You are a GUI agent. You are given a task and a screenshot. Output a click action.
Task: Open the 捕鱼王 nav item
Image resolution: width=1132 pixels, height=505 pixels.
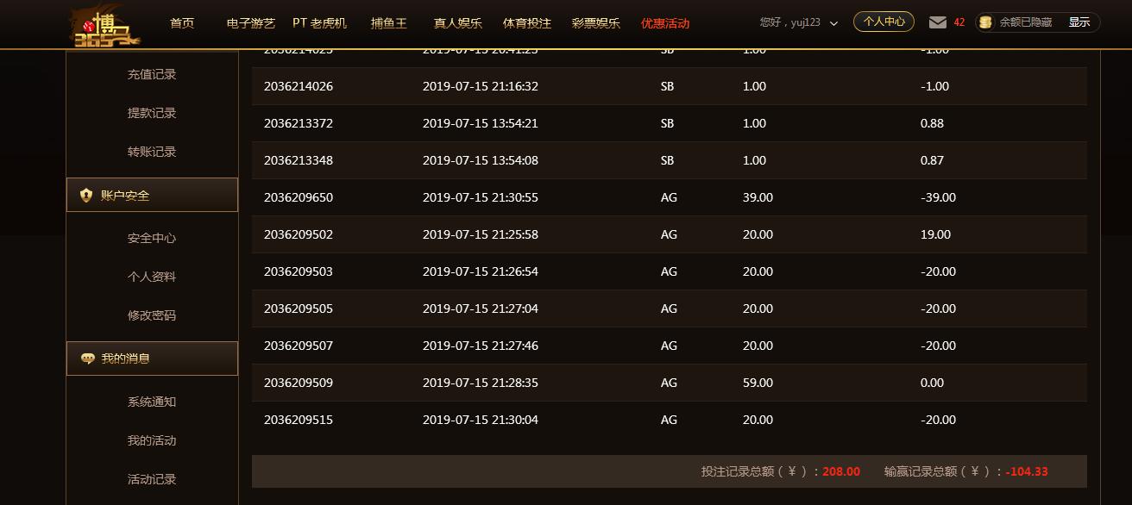(389, 23)
